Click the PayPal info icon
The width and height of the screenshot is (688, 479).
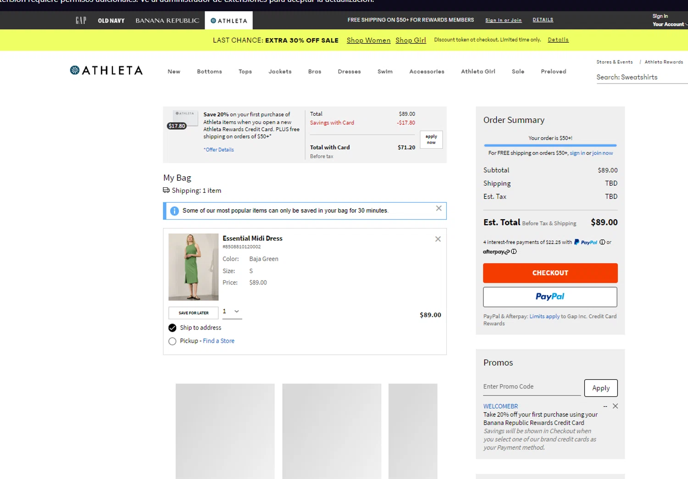pyautogui.click(x=602, y=242)
